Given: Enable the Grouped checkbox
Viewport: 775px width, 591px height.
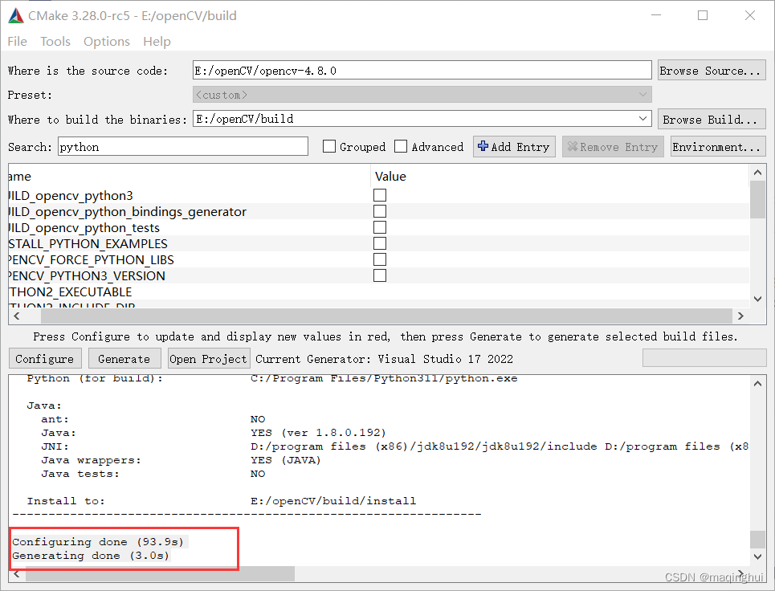Looking at the screenshot, I should [329, 146].
